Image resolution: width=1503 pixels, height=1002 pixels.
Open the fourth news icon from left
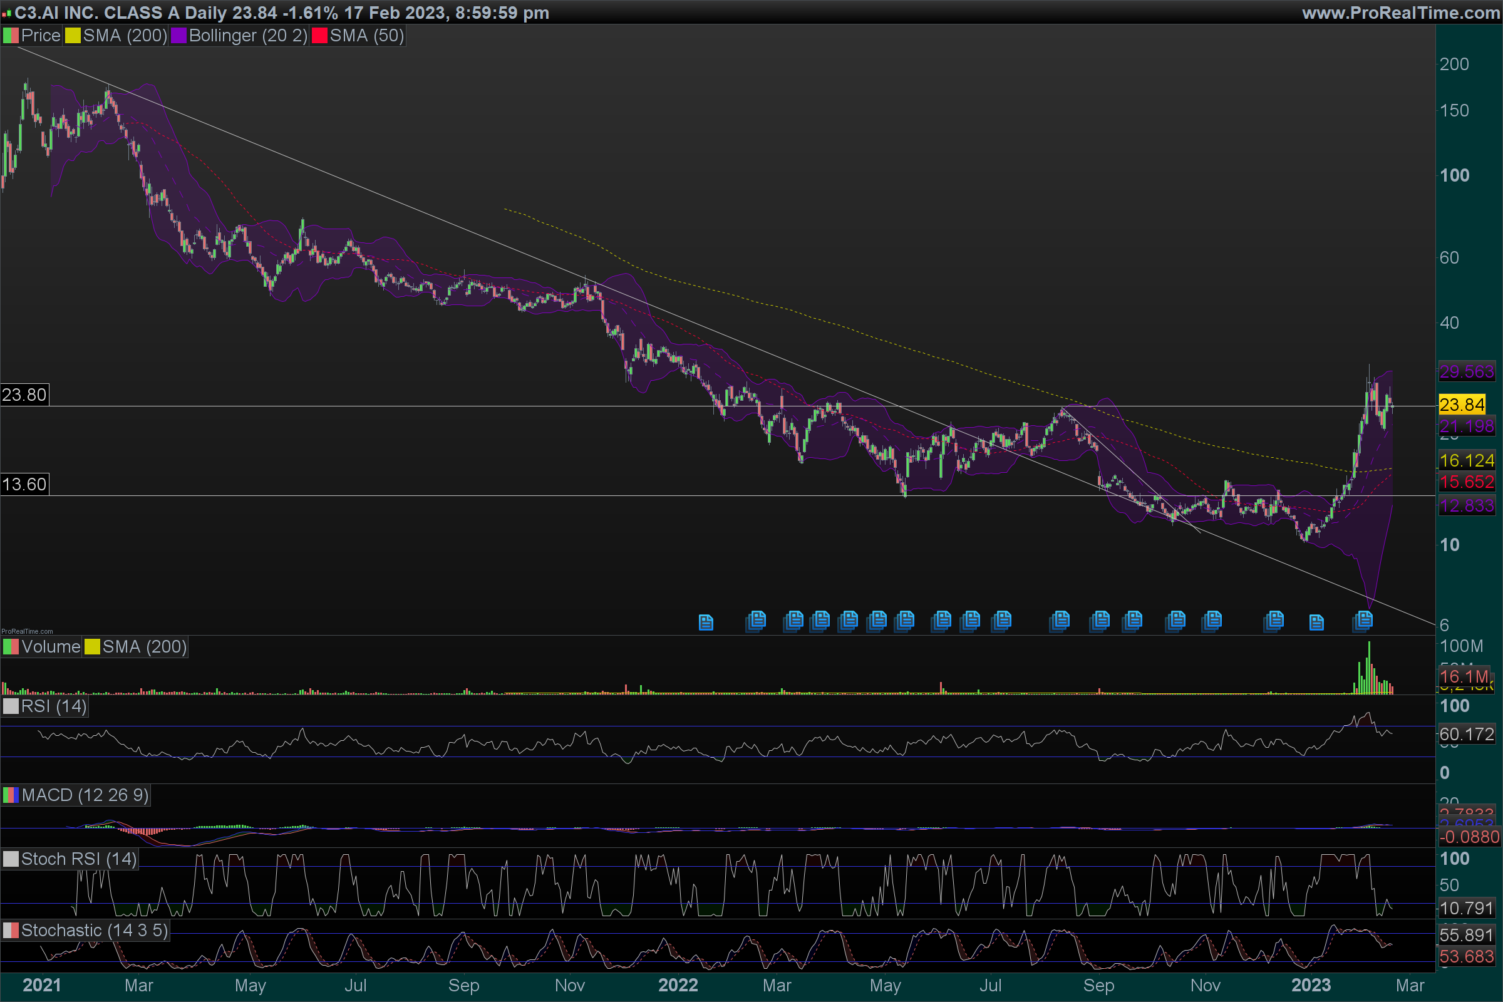[x=820, y=620]
